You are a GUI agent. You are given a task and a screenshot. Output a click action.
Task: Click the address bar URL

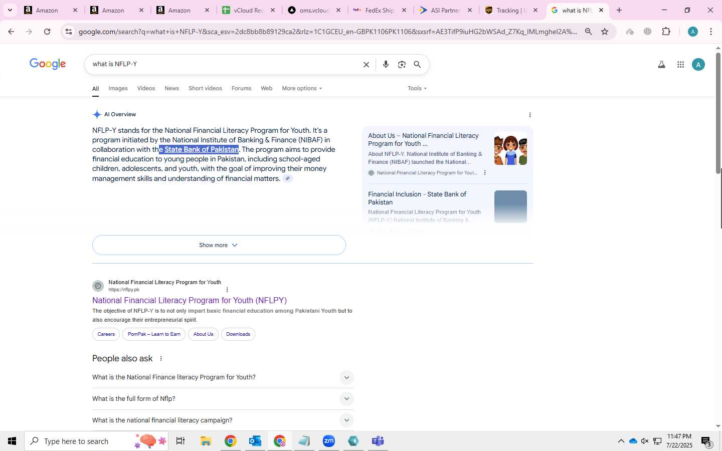tap(327, 32)
